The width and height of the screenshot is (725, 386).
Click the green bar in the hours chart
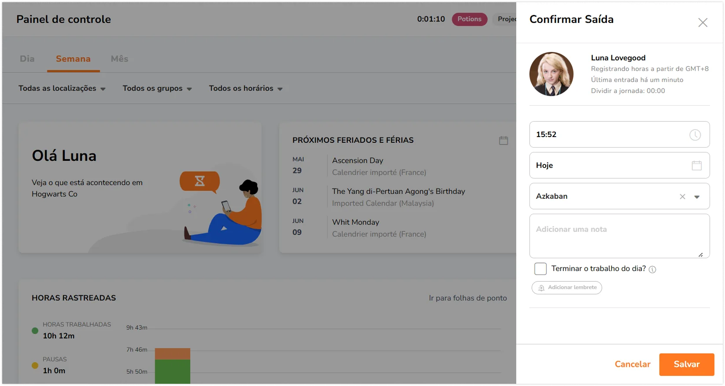tap(173, 371)
